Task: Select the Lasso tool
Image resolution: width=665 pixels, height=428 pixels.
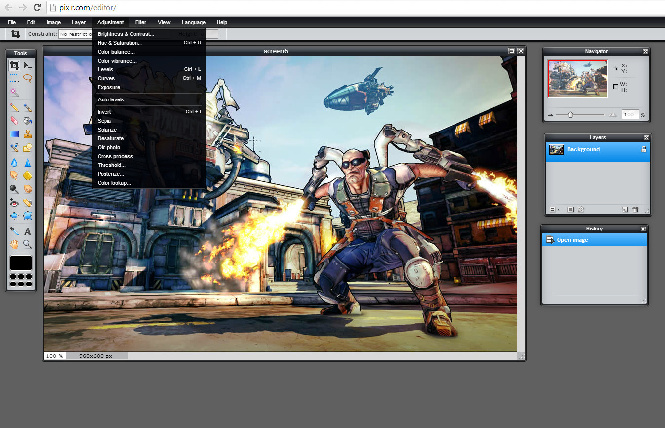Action: 28,78
